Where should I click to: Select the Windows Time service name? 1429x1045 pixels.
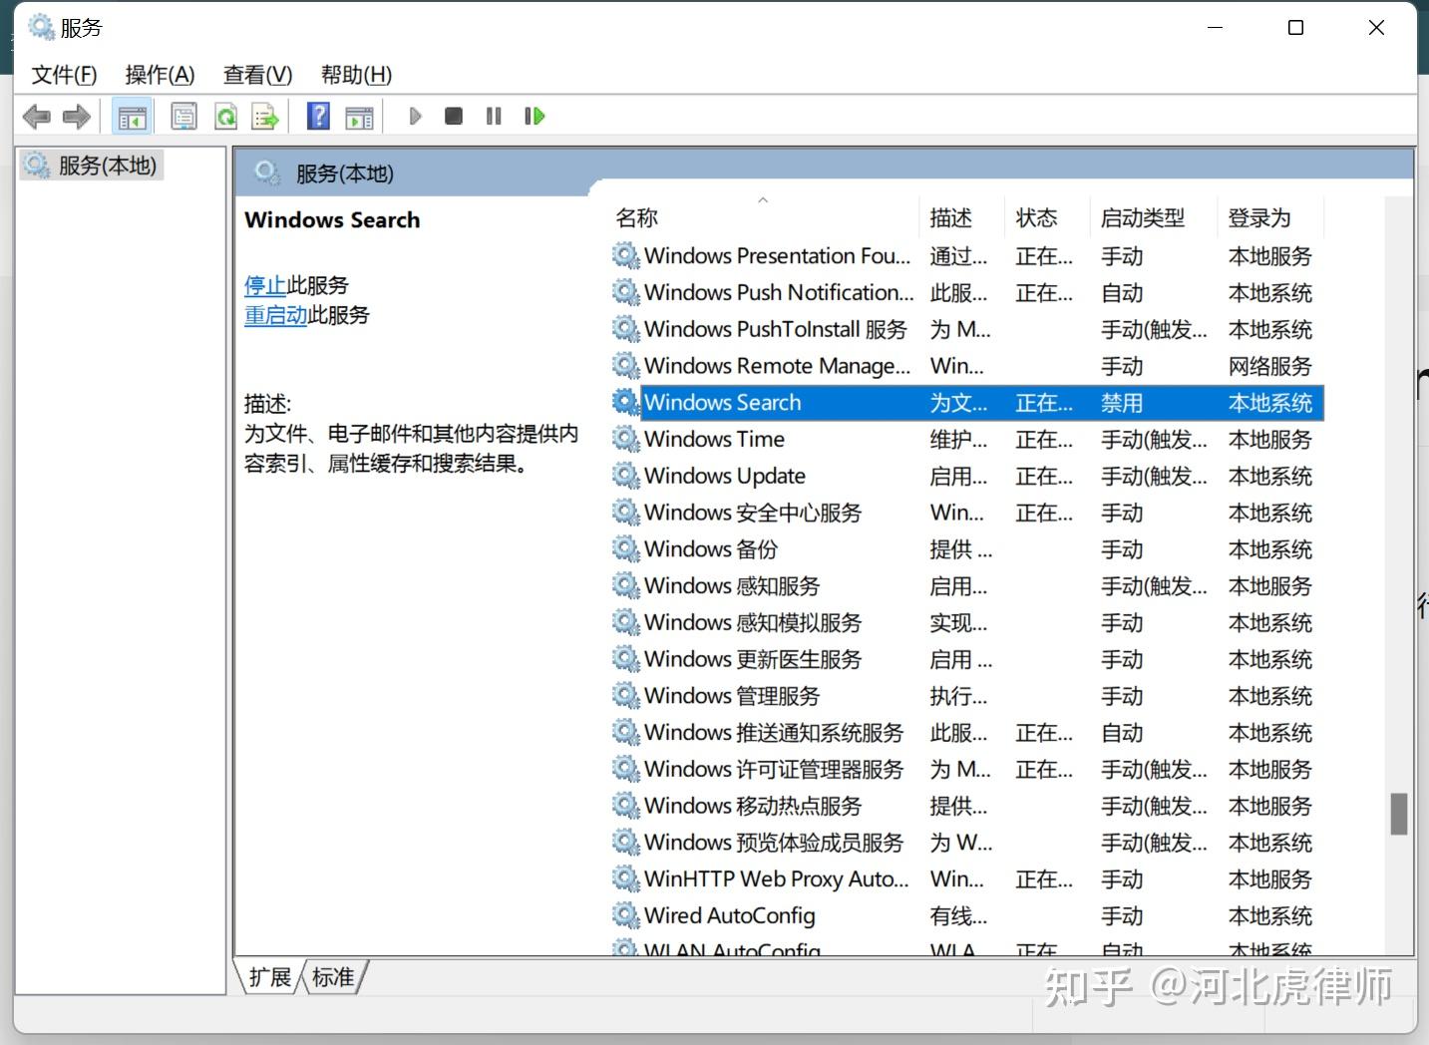[714, 439]
